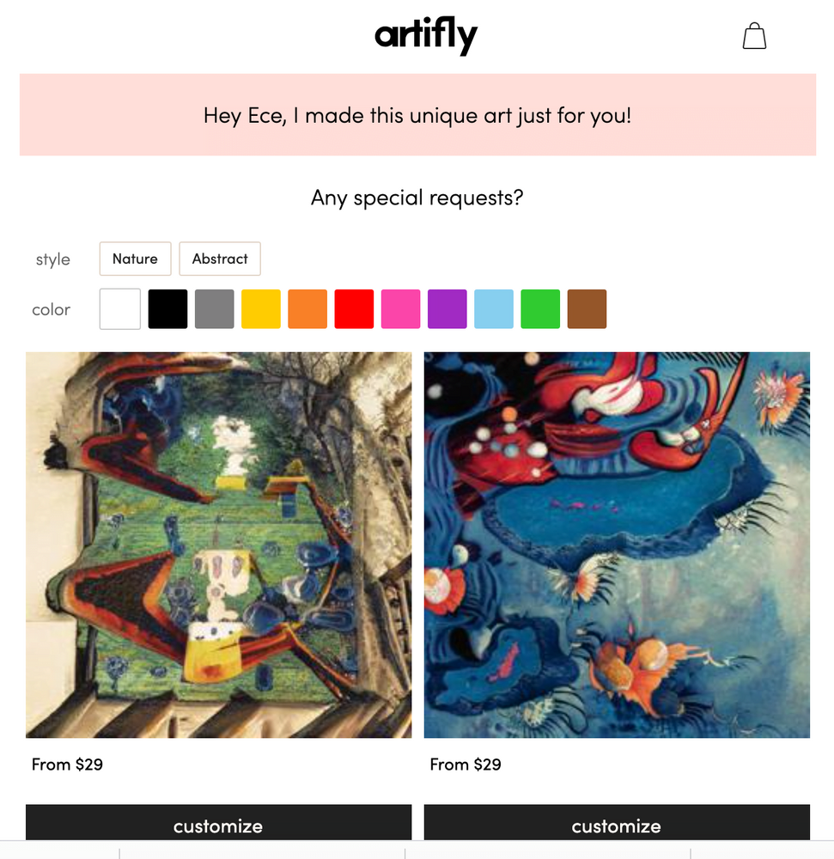This screenshot has height=859, width=834.
Task: Customize the green garden artwork
Action: tap(218, 822)
